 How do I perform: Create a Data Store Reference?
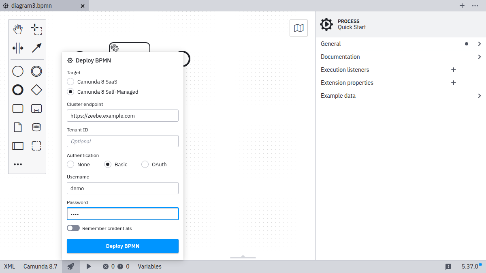(x=36, y=127)
